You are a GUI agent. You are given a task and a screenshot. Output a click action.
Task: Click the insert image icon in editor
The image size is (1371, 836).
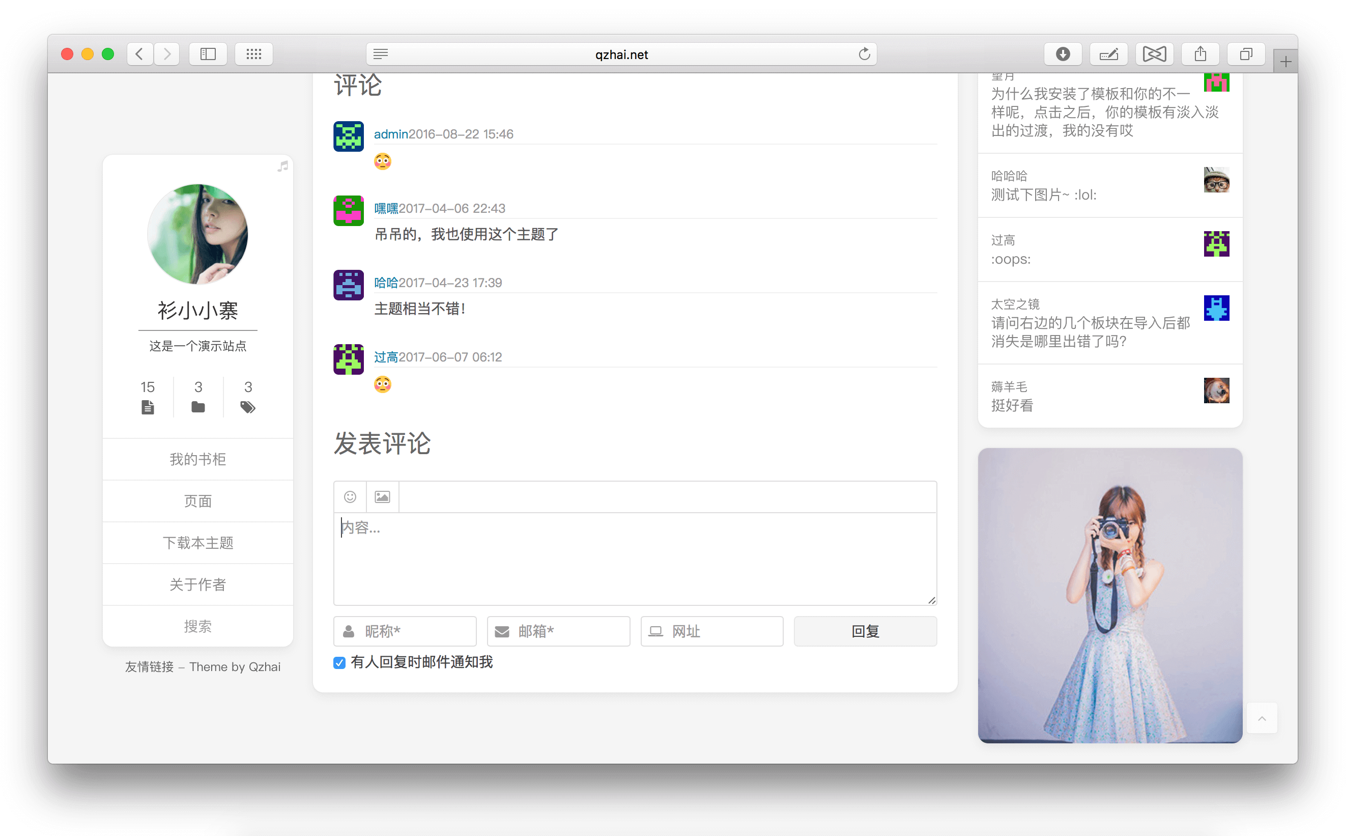382,496
